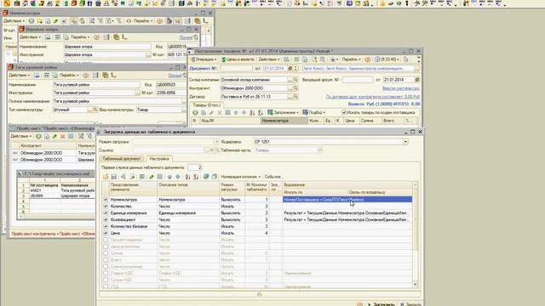This screenshot has width=545, height=306.
Task: Open Действия menu in Прайс-лист window
Action: point(21,136)
